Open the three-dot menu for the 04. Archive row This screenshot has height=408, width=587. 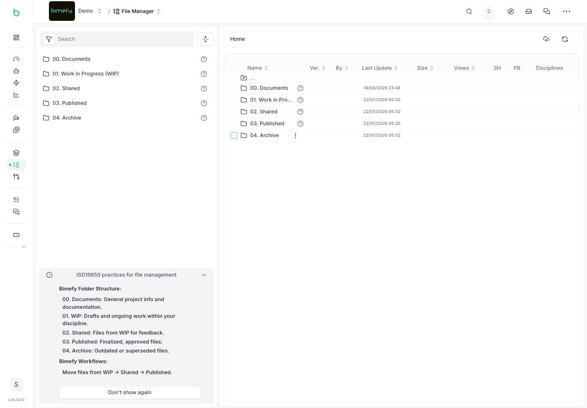[296, 135]
